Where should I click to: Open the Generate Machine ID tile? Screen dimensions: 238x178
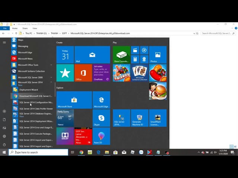(140, 118)
